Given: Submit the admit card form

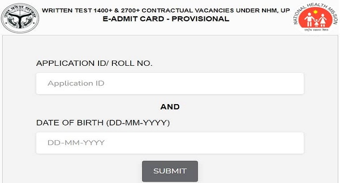Looking at the screenshot, I should (170, 171).
